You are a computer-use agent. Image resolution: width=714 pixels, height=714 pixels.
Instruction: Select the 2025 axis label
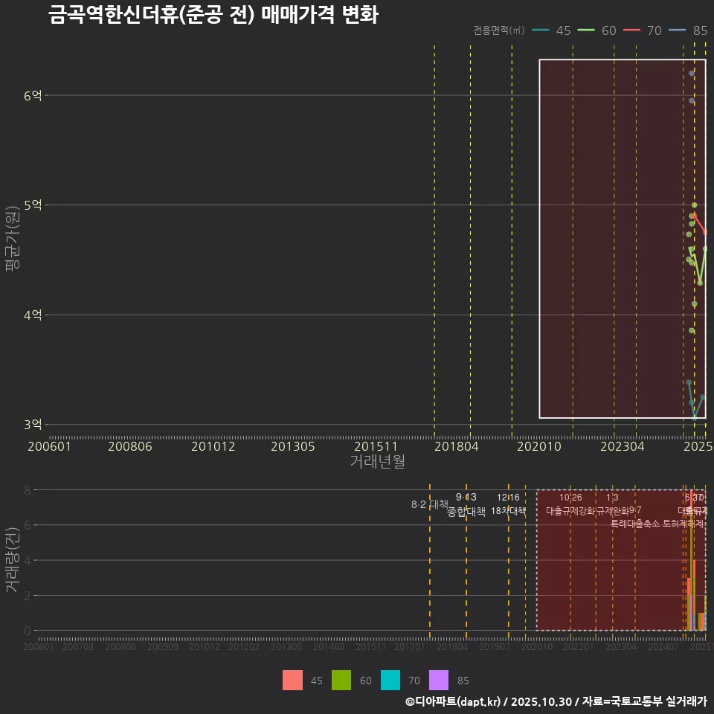tap(698, 446)
